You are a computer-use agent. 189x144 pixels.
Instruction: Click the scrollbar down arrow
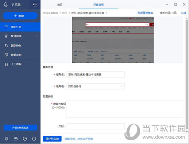[x=187, y=132]
